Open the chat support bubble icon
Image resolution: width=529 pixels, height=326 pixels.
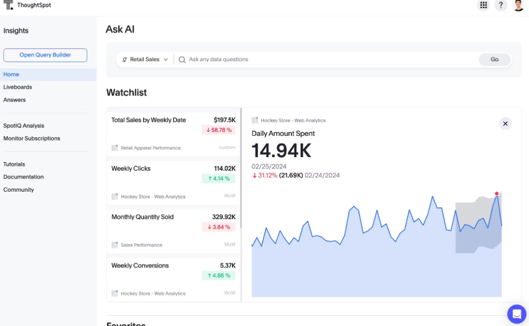point(517,314)
